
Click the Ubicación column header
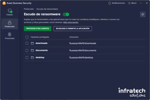74,37
